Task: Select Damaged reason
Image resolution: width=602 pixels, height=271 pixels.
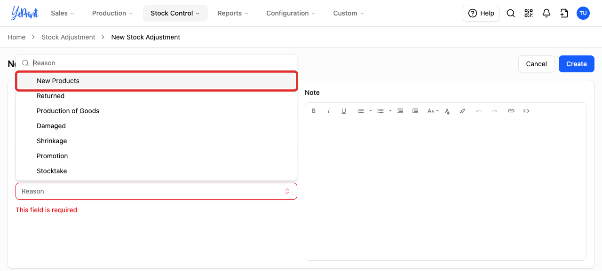Action: tap(156, 126)
